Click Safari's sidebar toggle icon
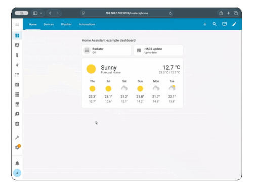Viewport: 253px width, 195px height. 35,13
